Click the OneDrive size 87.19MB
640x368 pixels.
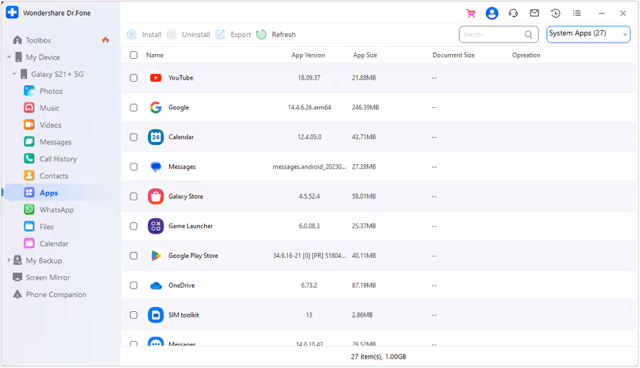pyautogui.click(x=363, y=286)
